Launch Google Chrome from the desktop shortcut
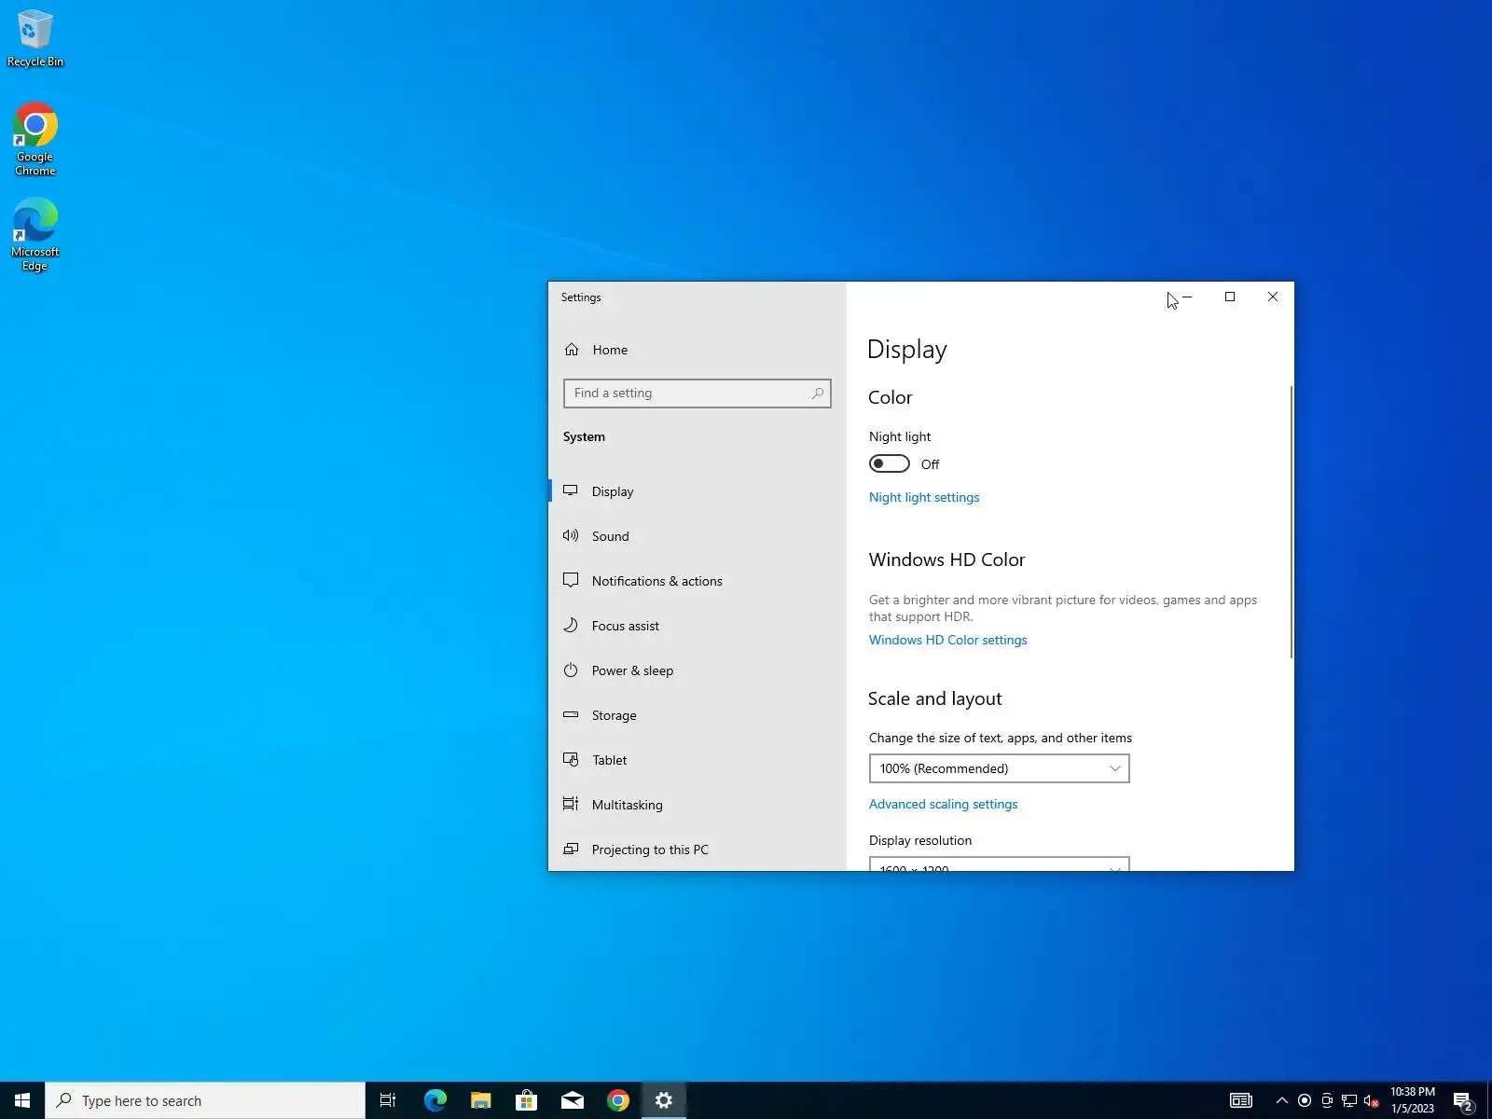 tap(35, 139)
